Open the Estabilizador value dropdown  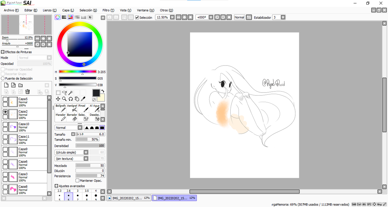coord(283,17)
